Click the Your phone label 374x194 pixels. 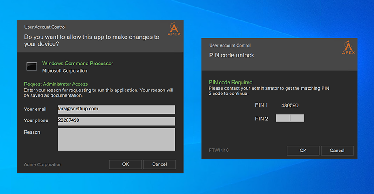point(36,120)
